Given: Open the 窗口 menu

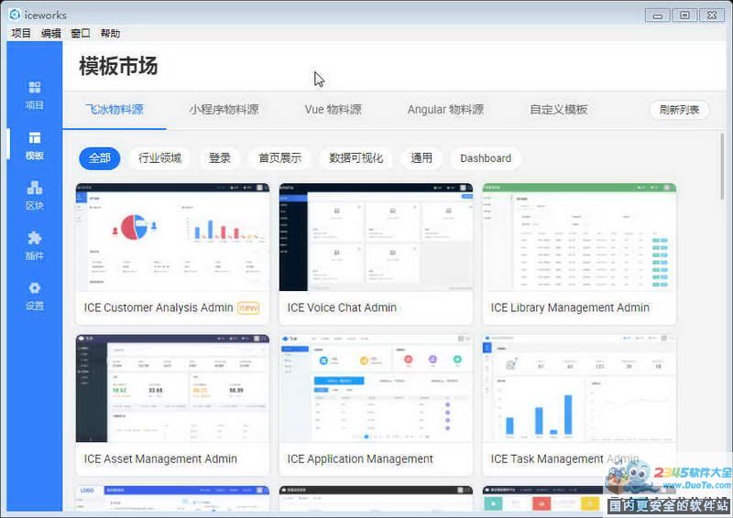Looking at the screenshot, I should click(x=81, y=33).
